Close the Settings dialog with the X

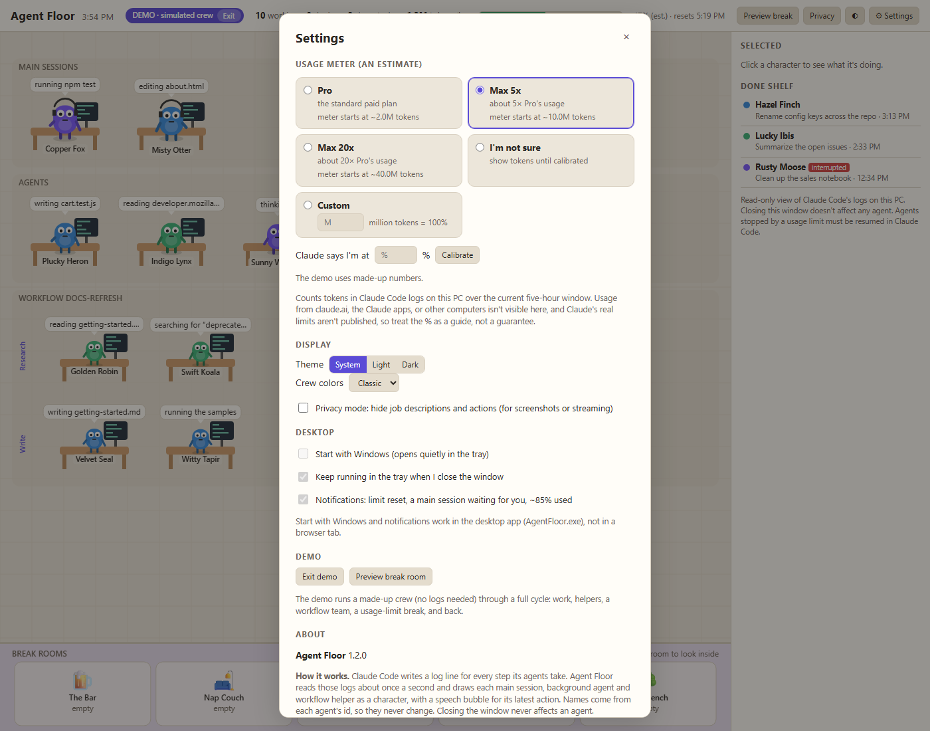pos(626,37)
